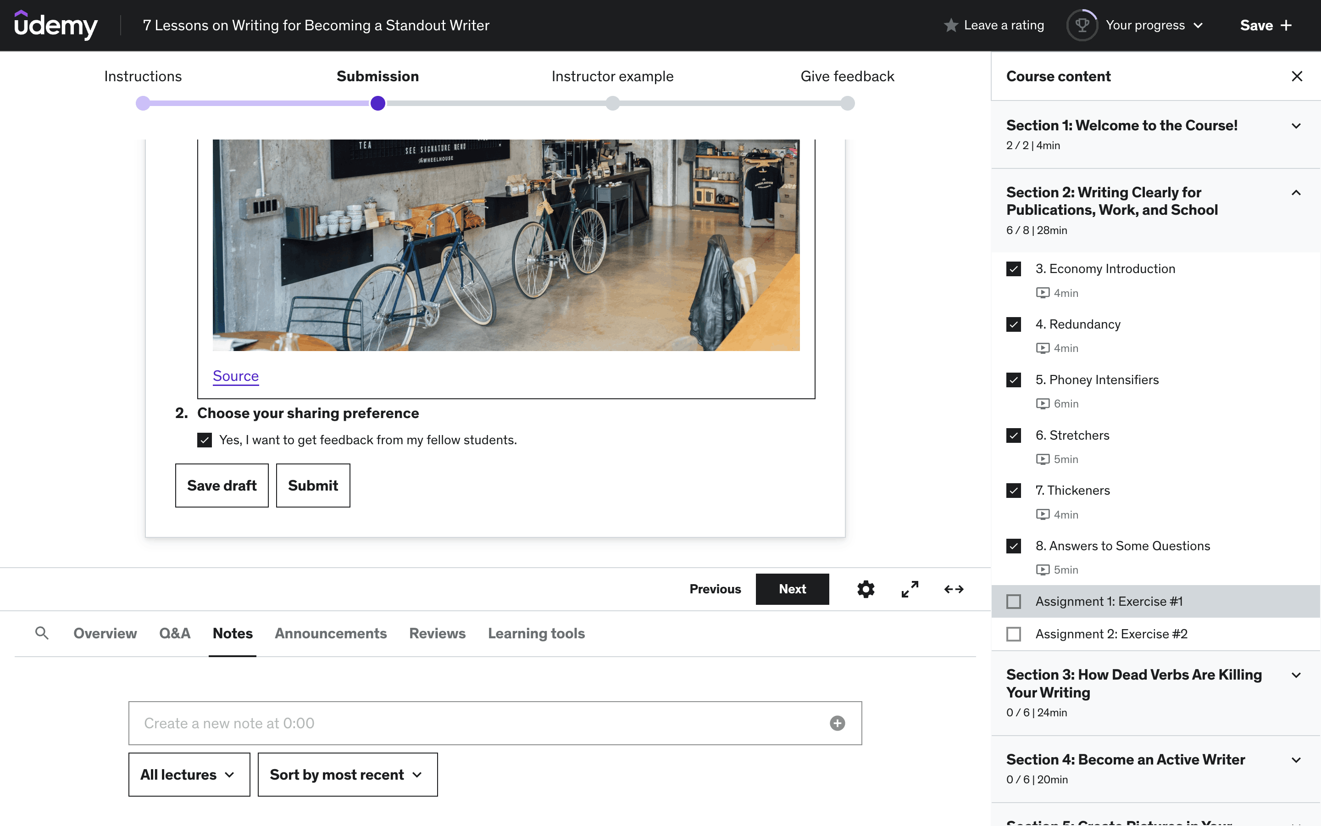Image resolution: width=1321 pixels, height=826 pixels.
Task: Switch to the Q&A tab
Action: pyautogui.click(x=175, y=633)
